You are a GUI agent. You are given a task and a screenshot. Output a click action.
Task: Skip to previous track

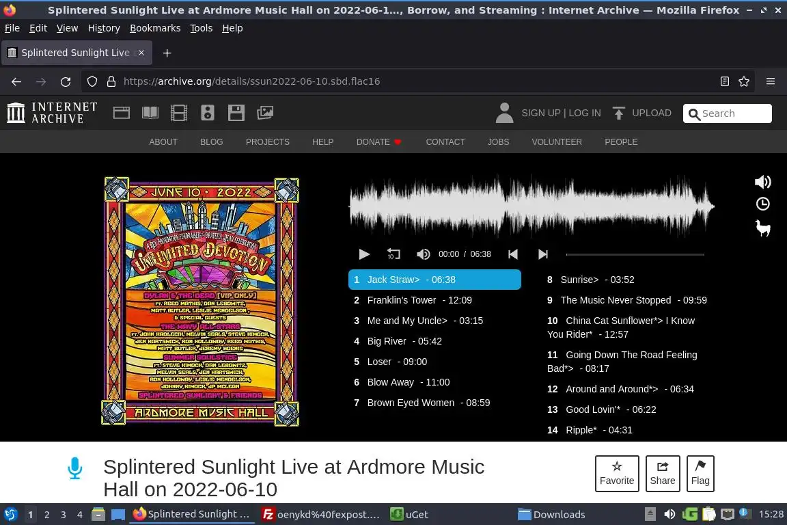click(513, 254)
